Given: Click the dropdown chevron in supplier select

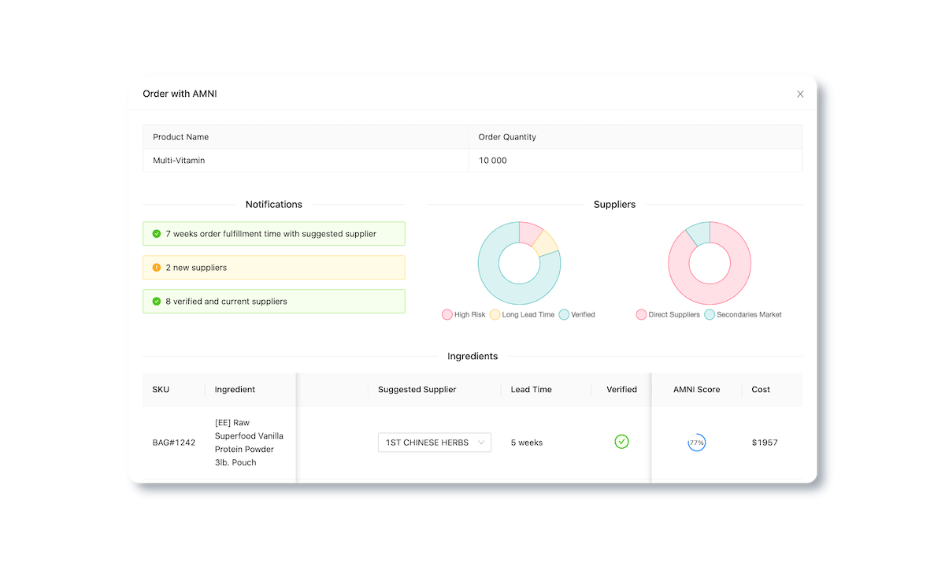Looking at the screenshot, I should 481,443.
